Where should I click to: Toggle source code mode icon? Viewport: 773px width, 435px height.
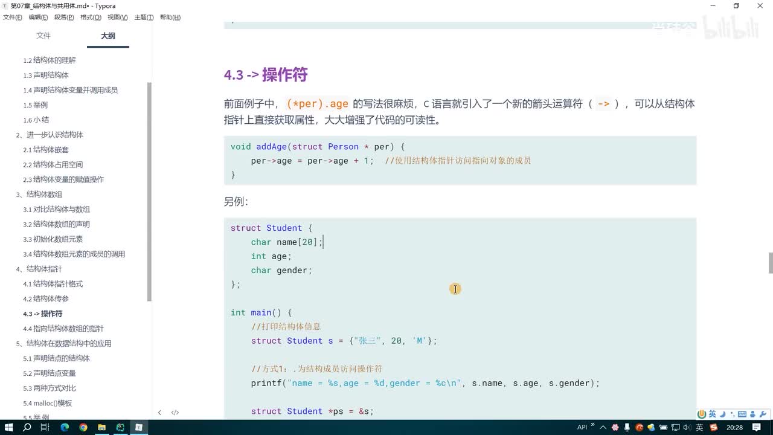pos(175,413)
